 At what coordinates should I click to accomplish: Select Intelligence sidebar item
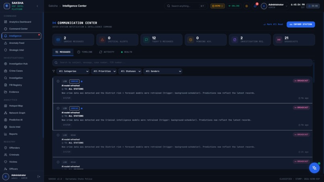point(21,36)
